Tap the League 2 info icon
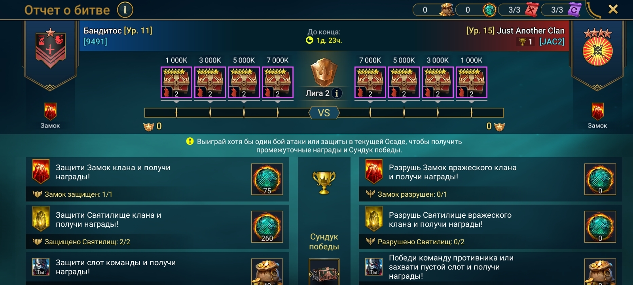Viewport: 633px width, 285px height. click(x=337, y=93)
